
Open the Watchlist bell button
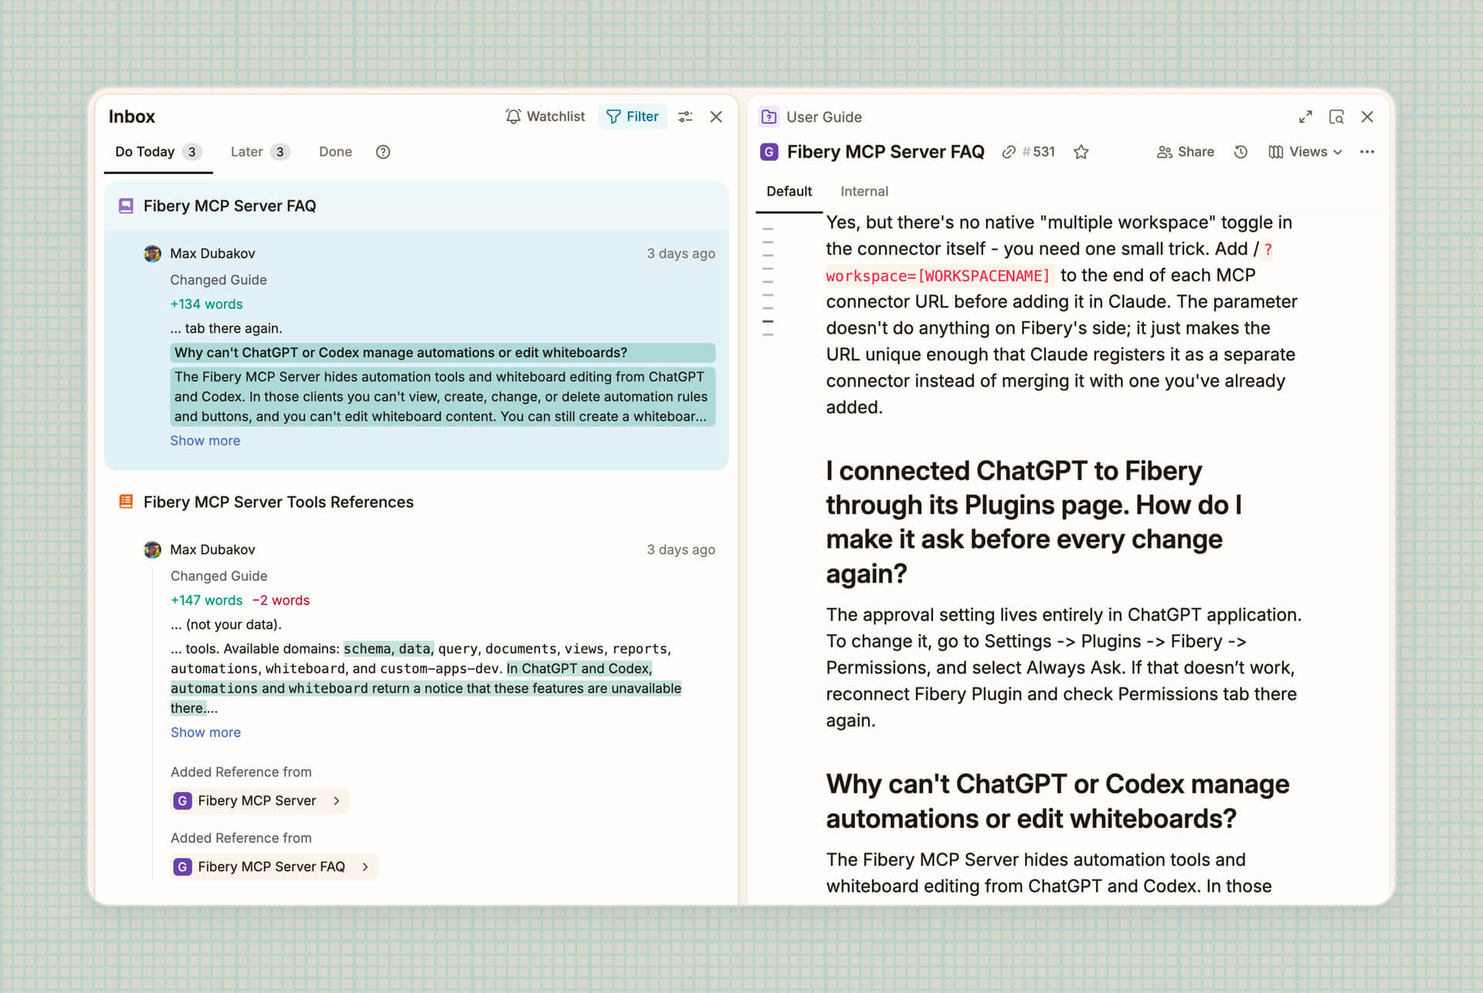[x=545, y=117]
